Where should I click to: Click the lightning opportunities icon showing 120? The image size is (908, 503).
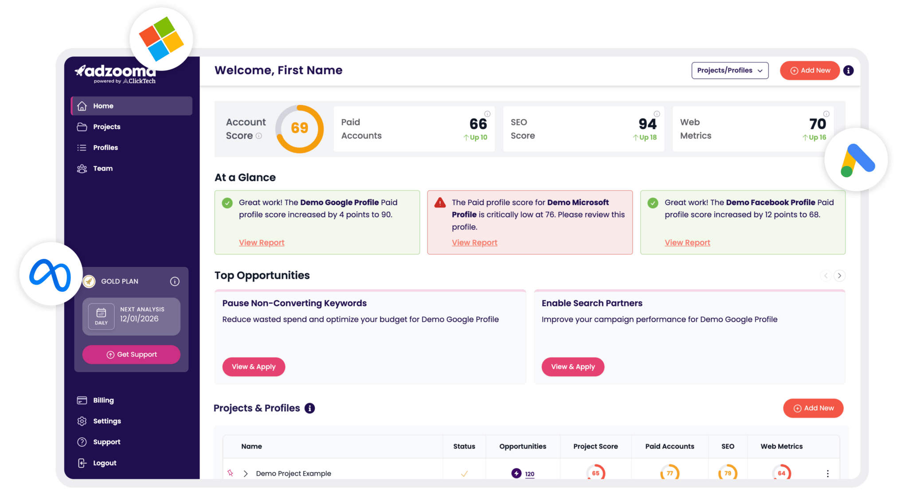coord(516,473)
